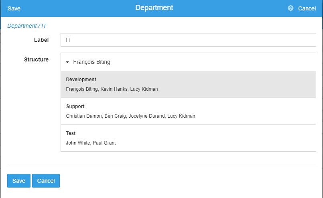This screenshot has width=323, height=198.
Task: Click the Test team name heading
Action: point(71,133)
